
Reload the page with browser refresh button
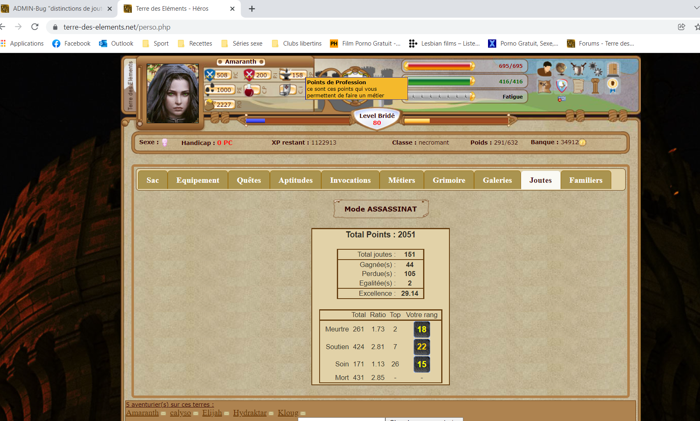pos(35,27)
